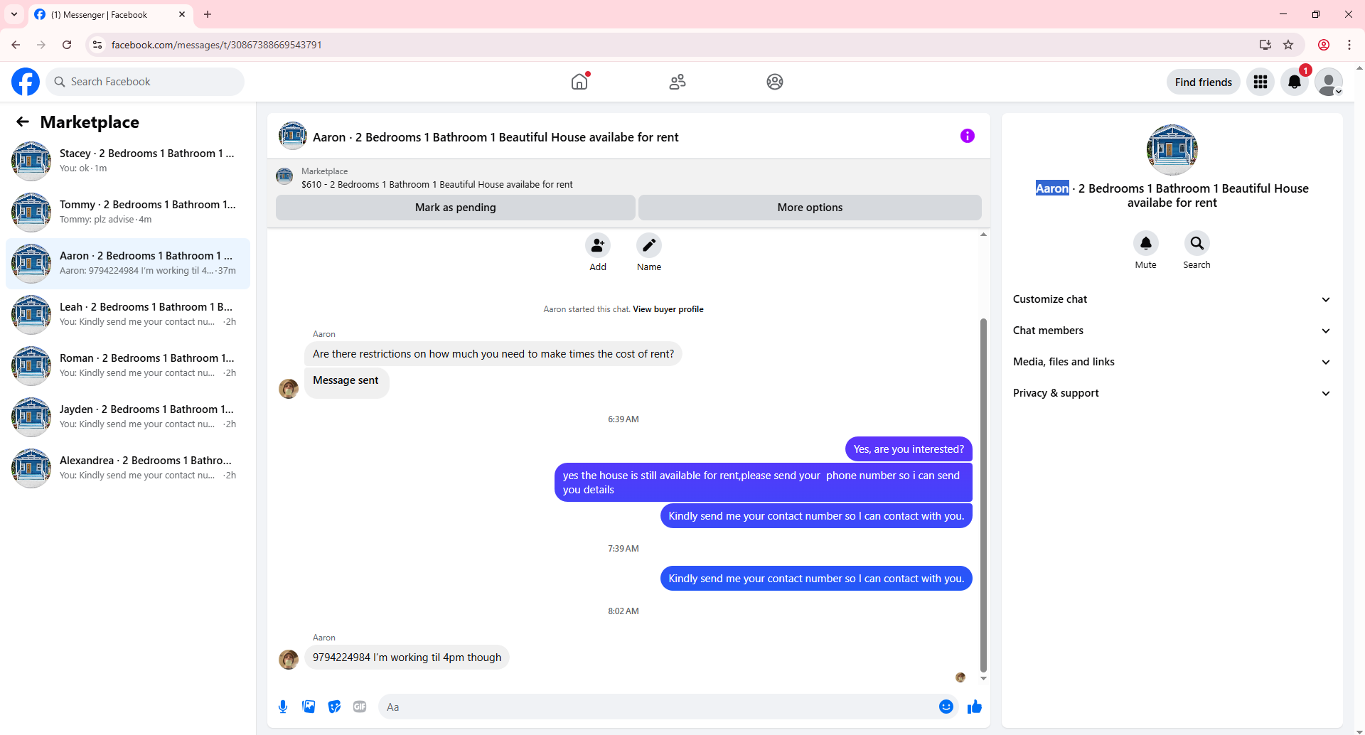Click browser back arrow
The width and height of the screenshot is (1365, 735).
(16, 45)
